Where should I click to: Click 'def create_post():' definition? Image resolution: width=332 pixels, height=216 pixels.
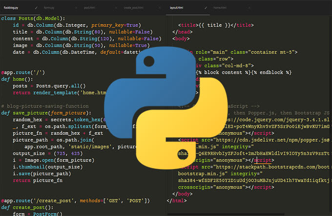pos(27,208)
